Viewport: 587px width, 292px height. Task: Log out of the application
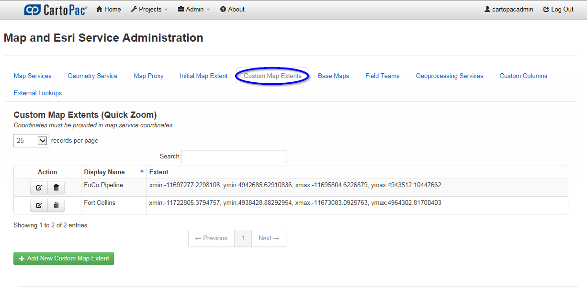[x=558, y=10]
